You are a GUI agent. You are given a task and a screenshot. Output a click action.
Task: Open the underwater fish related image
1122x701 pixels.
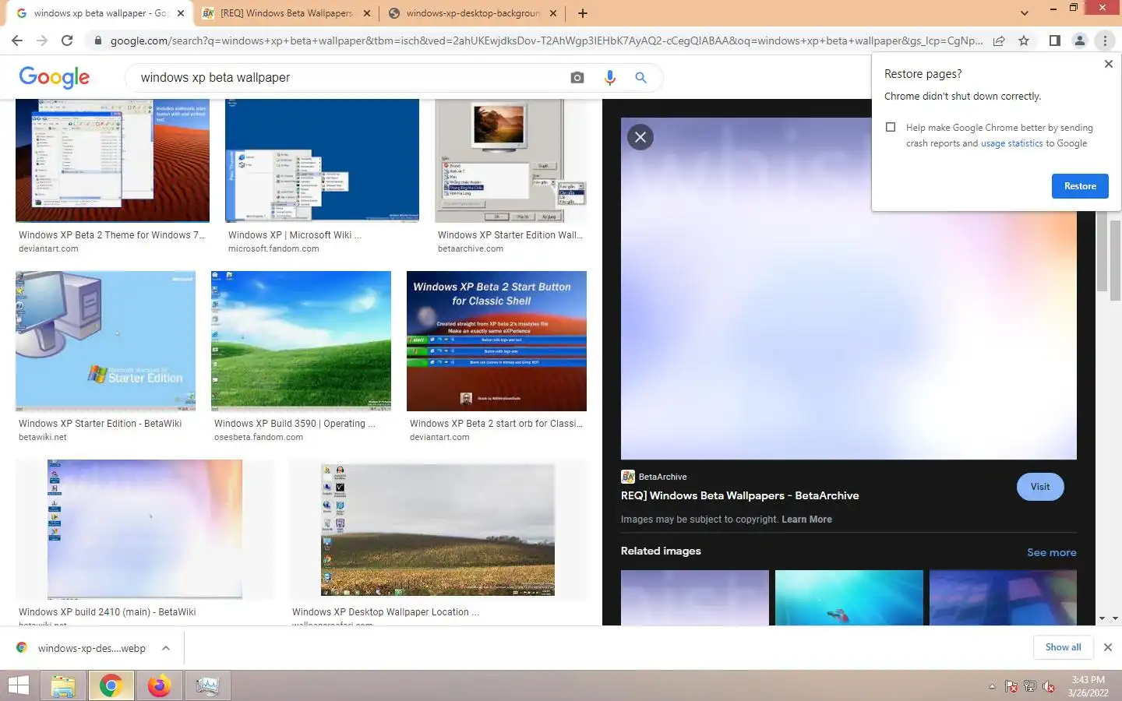(849, 597)
